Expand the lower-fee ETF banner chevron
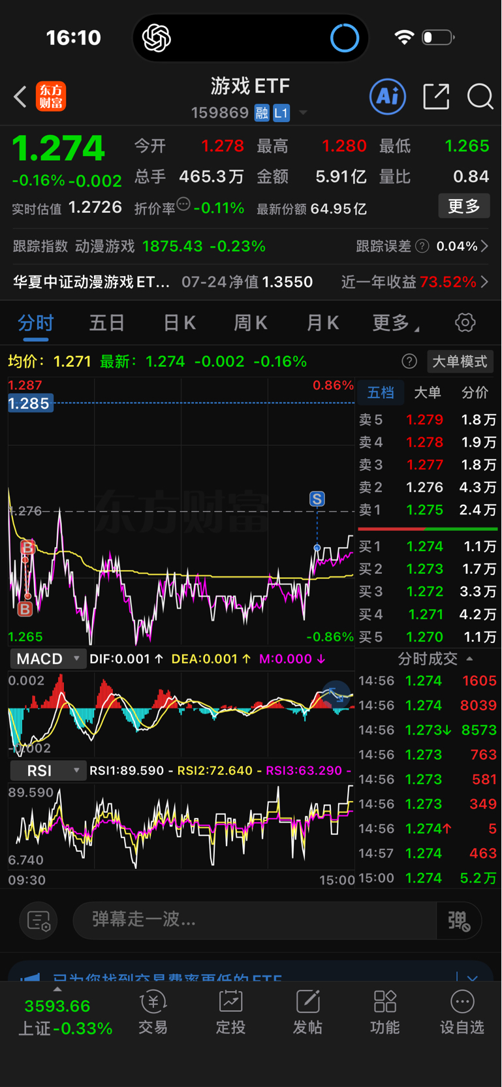 473,977
